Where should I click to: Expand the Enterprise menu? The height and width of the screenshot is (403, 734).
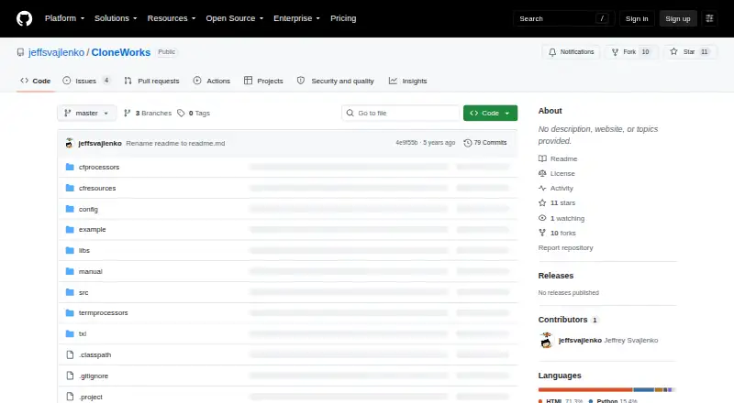click(x=296, y=18)
